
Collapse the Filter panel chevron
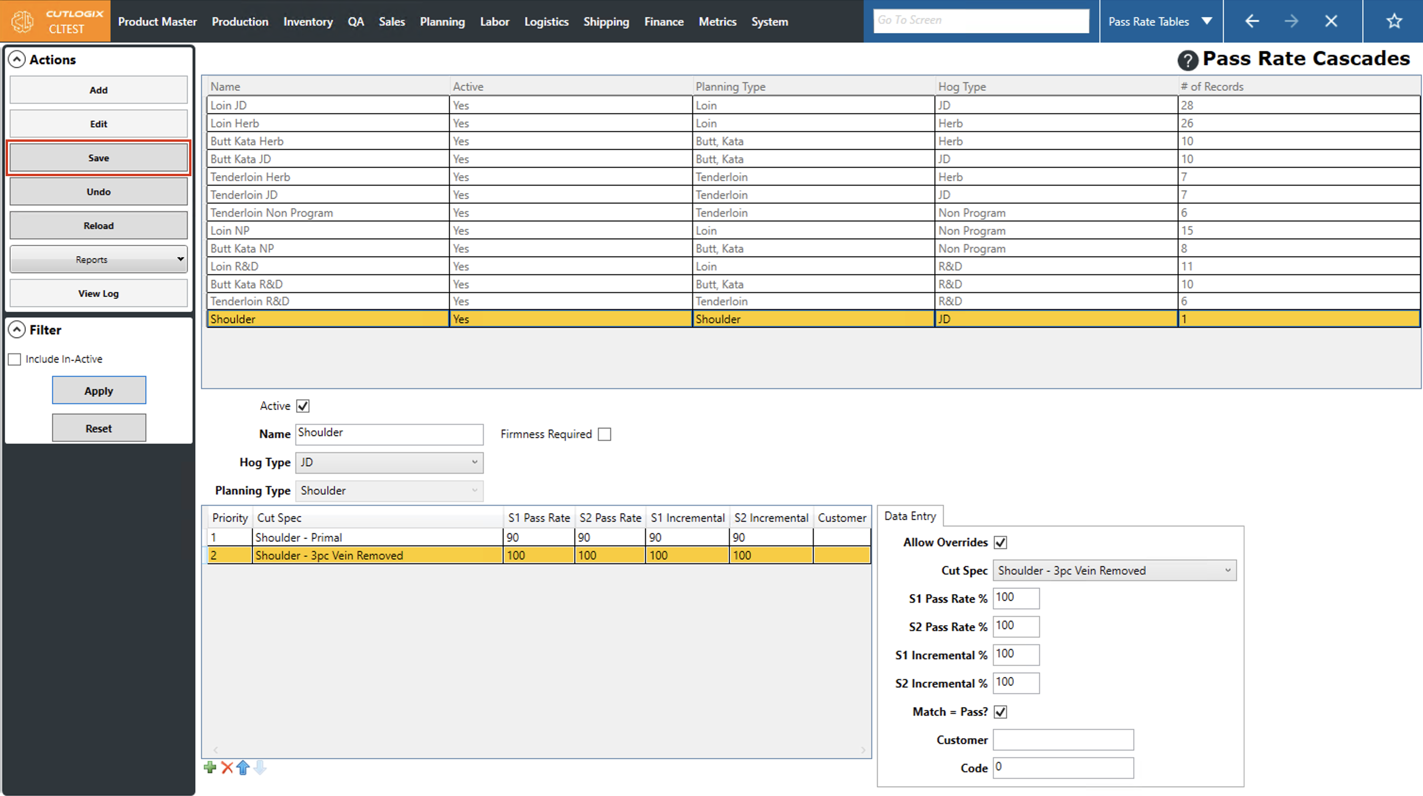click(x=17, y=330)
